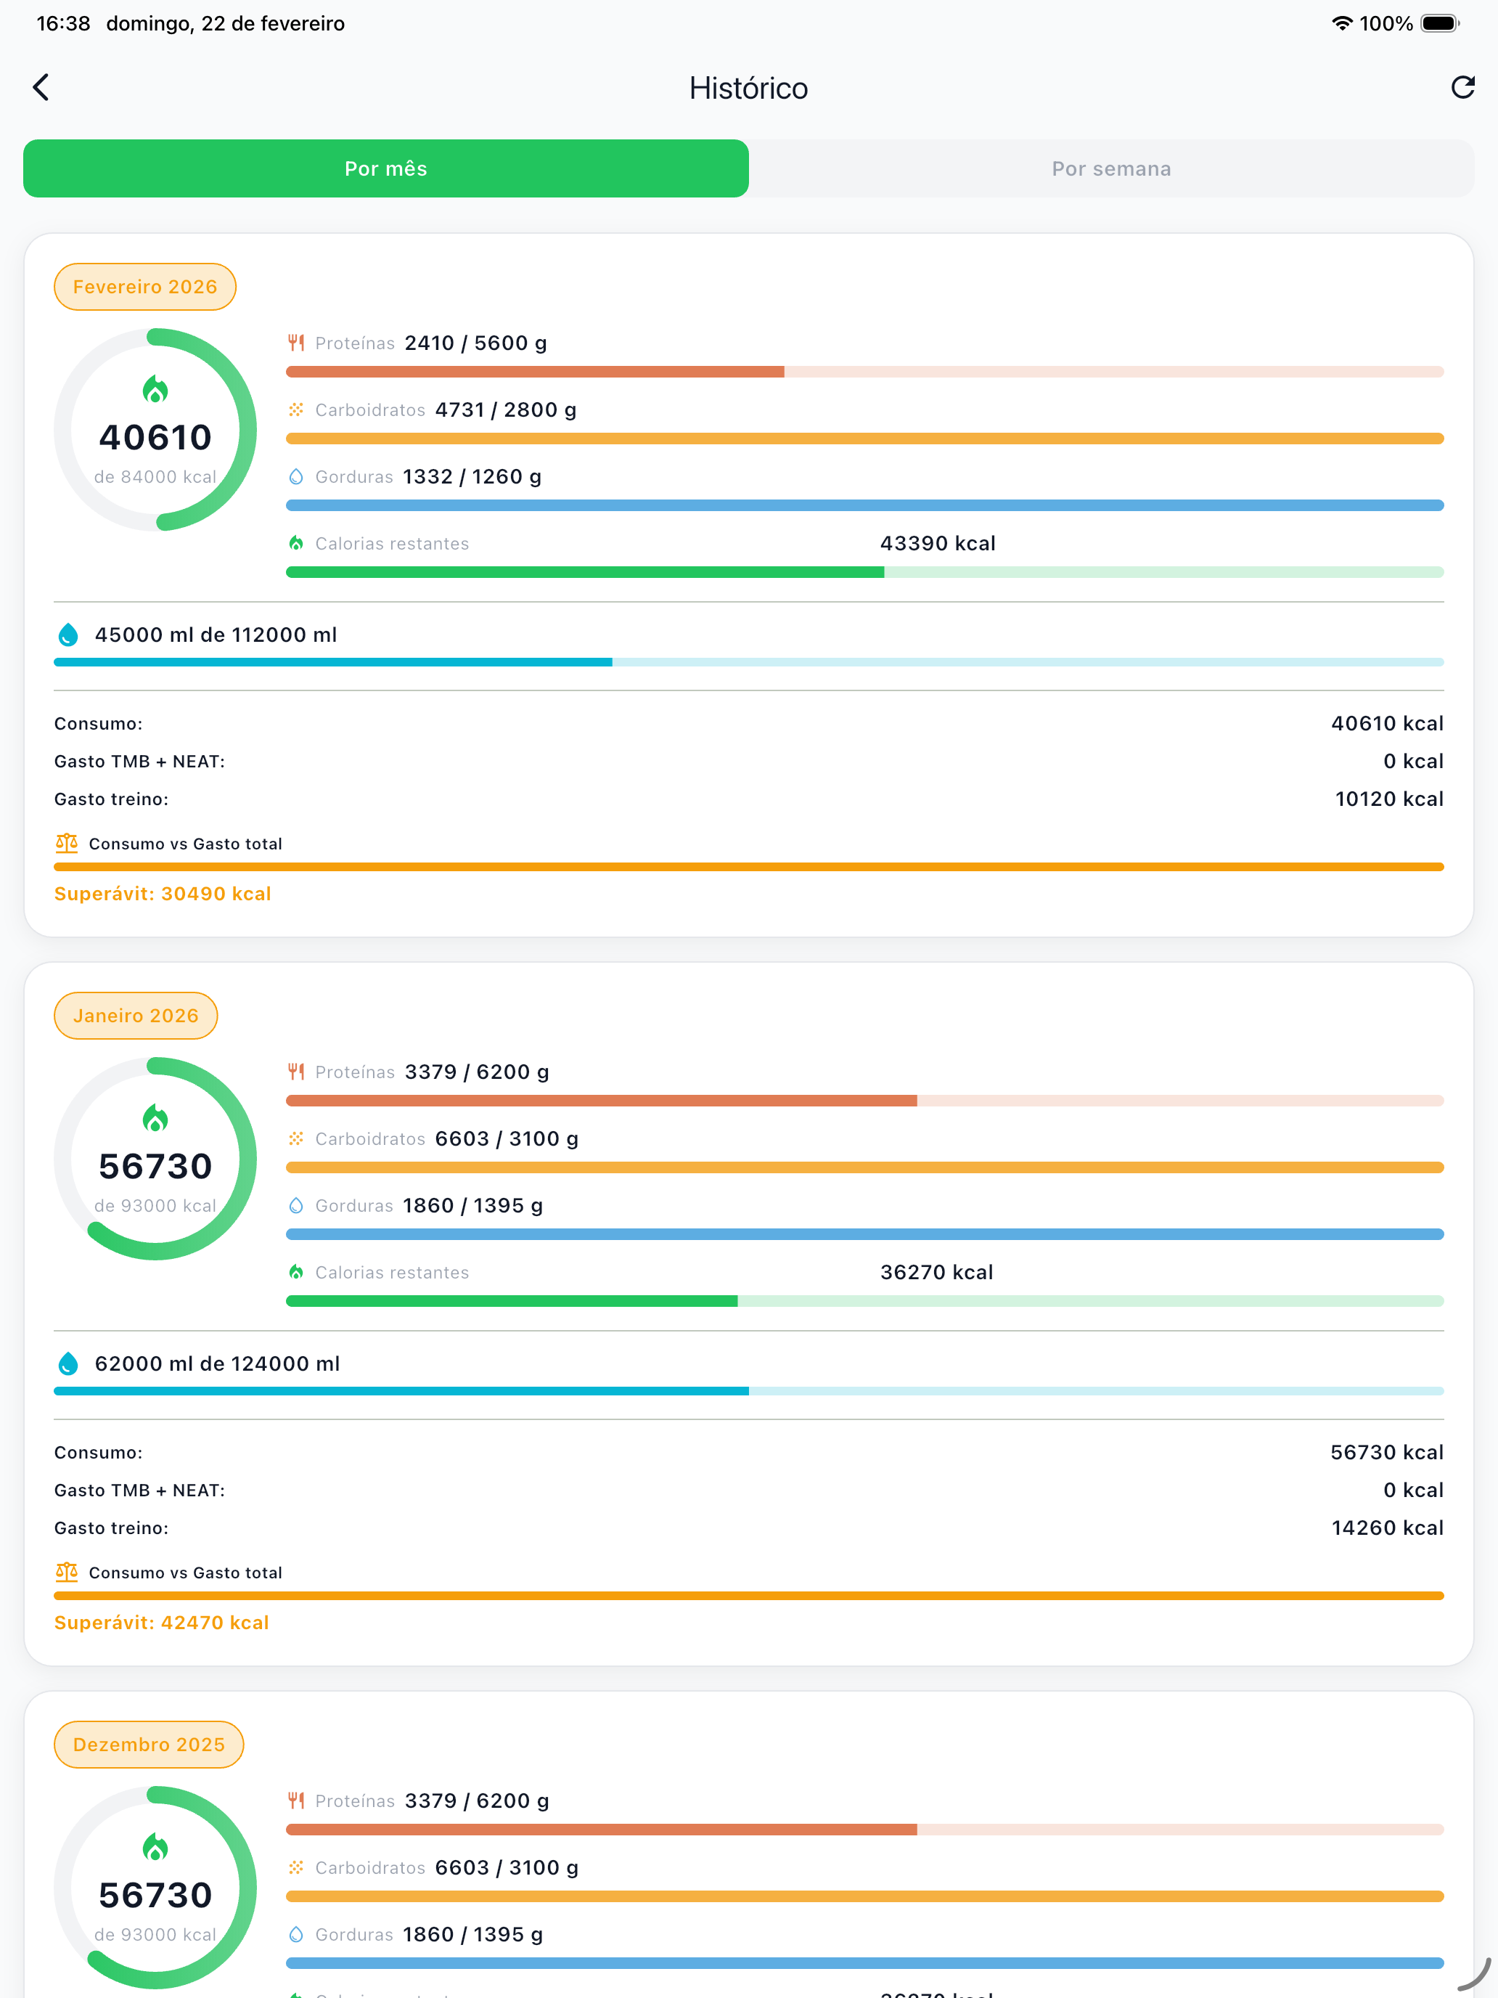Select the fat value 1332 / 1260 g
Screen dimensions: 1498x1998
click(x=472, y=477)
